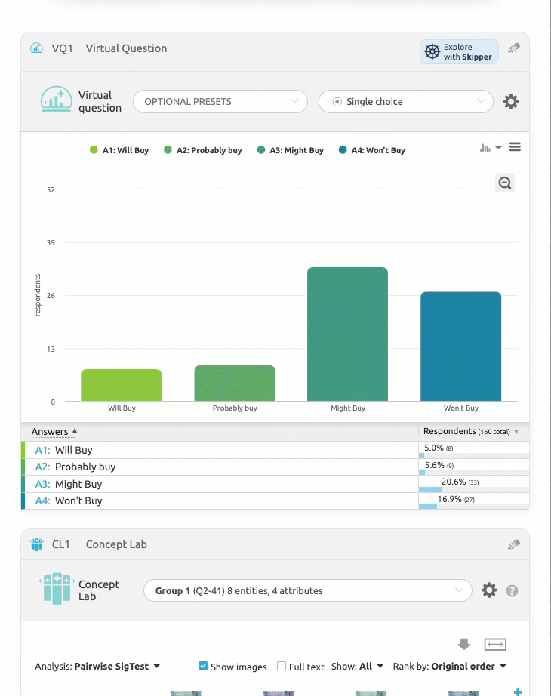This screenshot has height=696, width=551.
Task: Click the Explore with Skipper button
Action: coord(459,51)
